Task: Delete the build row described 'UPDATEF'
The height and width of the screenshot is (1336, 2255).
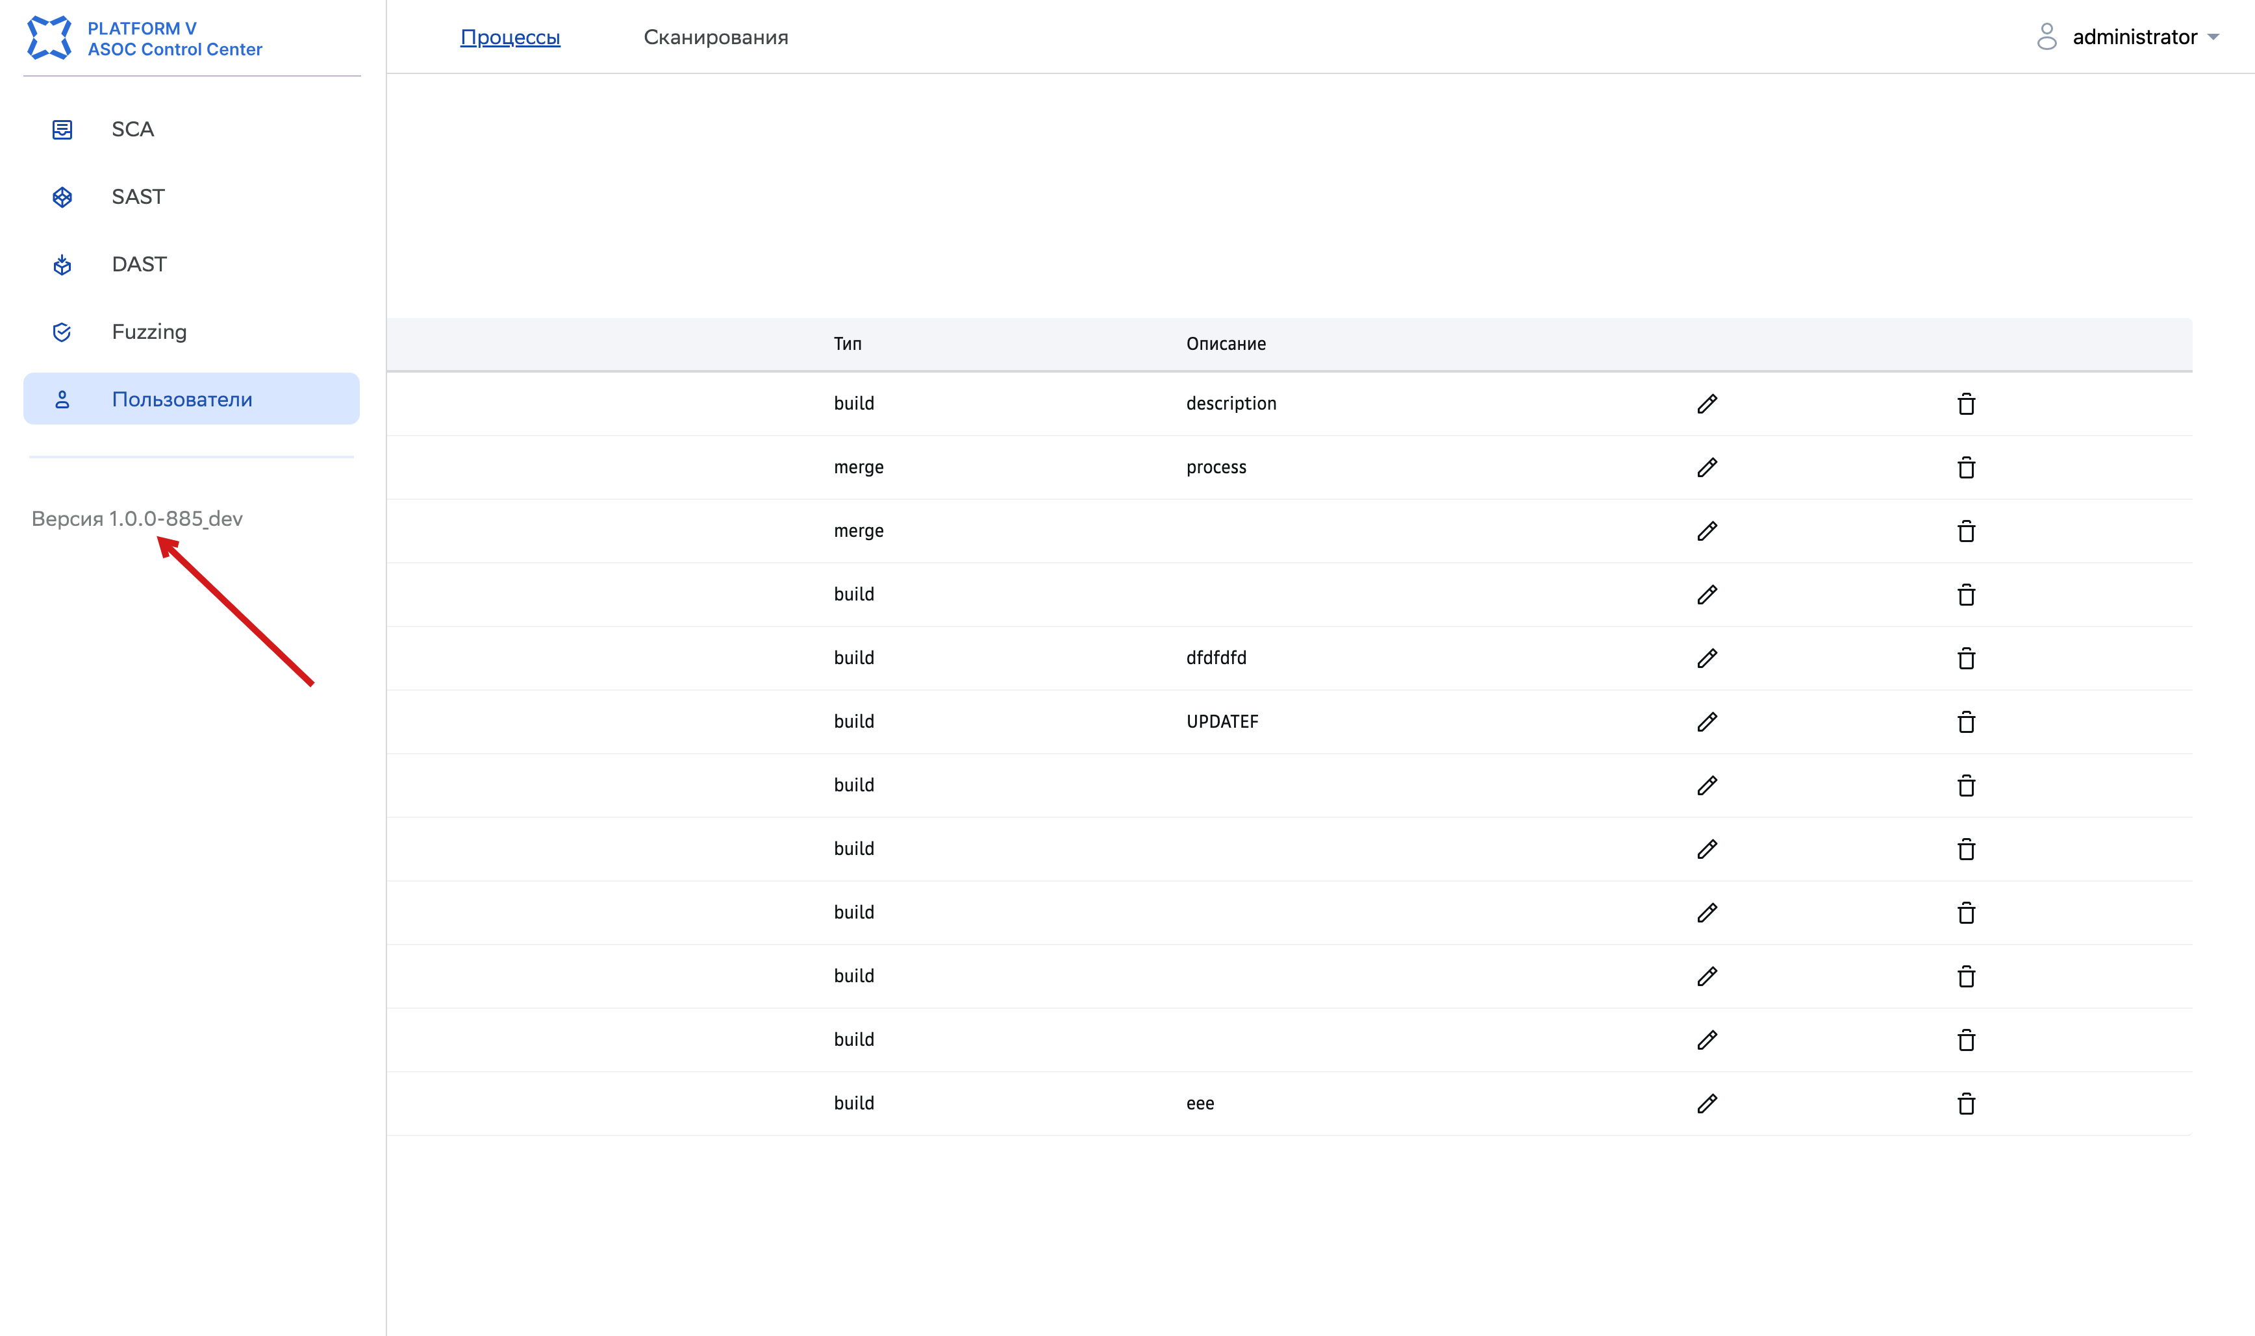Action: pos(1966,722)
